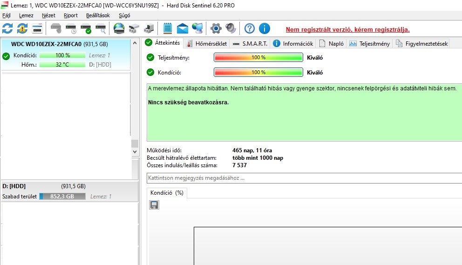
Task: Click the start/stop count 7 537
Action: [239, 165]
